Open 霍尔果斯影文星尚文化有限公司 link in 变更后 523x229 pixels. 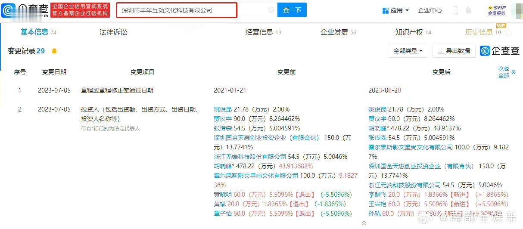coord(411,147)
